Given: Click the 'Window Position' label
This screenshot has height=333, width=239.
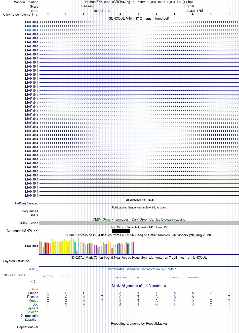Looking at the screenshot, I should click(26, 2).
